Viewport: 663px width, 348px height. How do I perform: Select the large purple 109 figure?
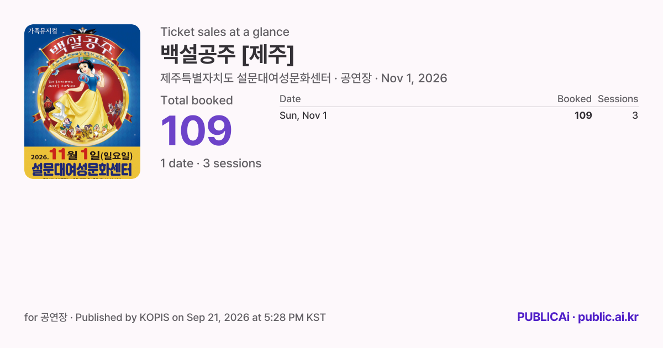196,131
